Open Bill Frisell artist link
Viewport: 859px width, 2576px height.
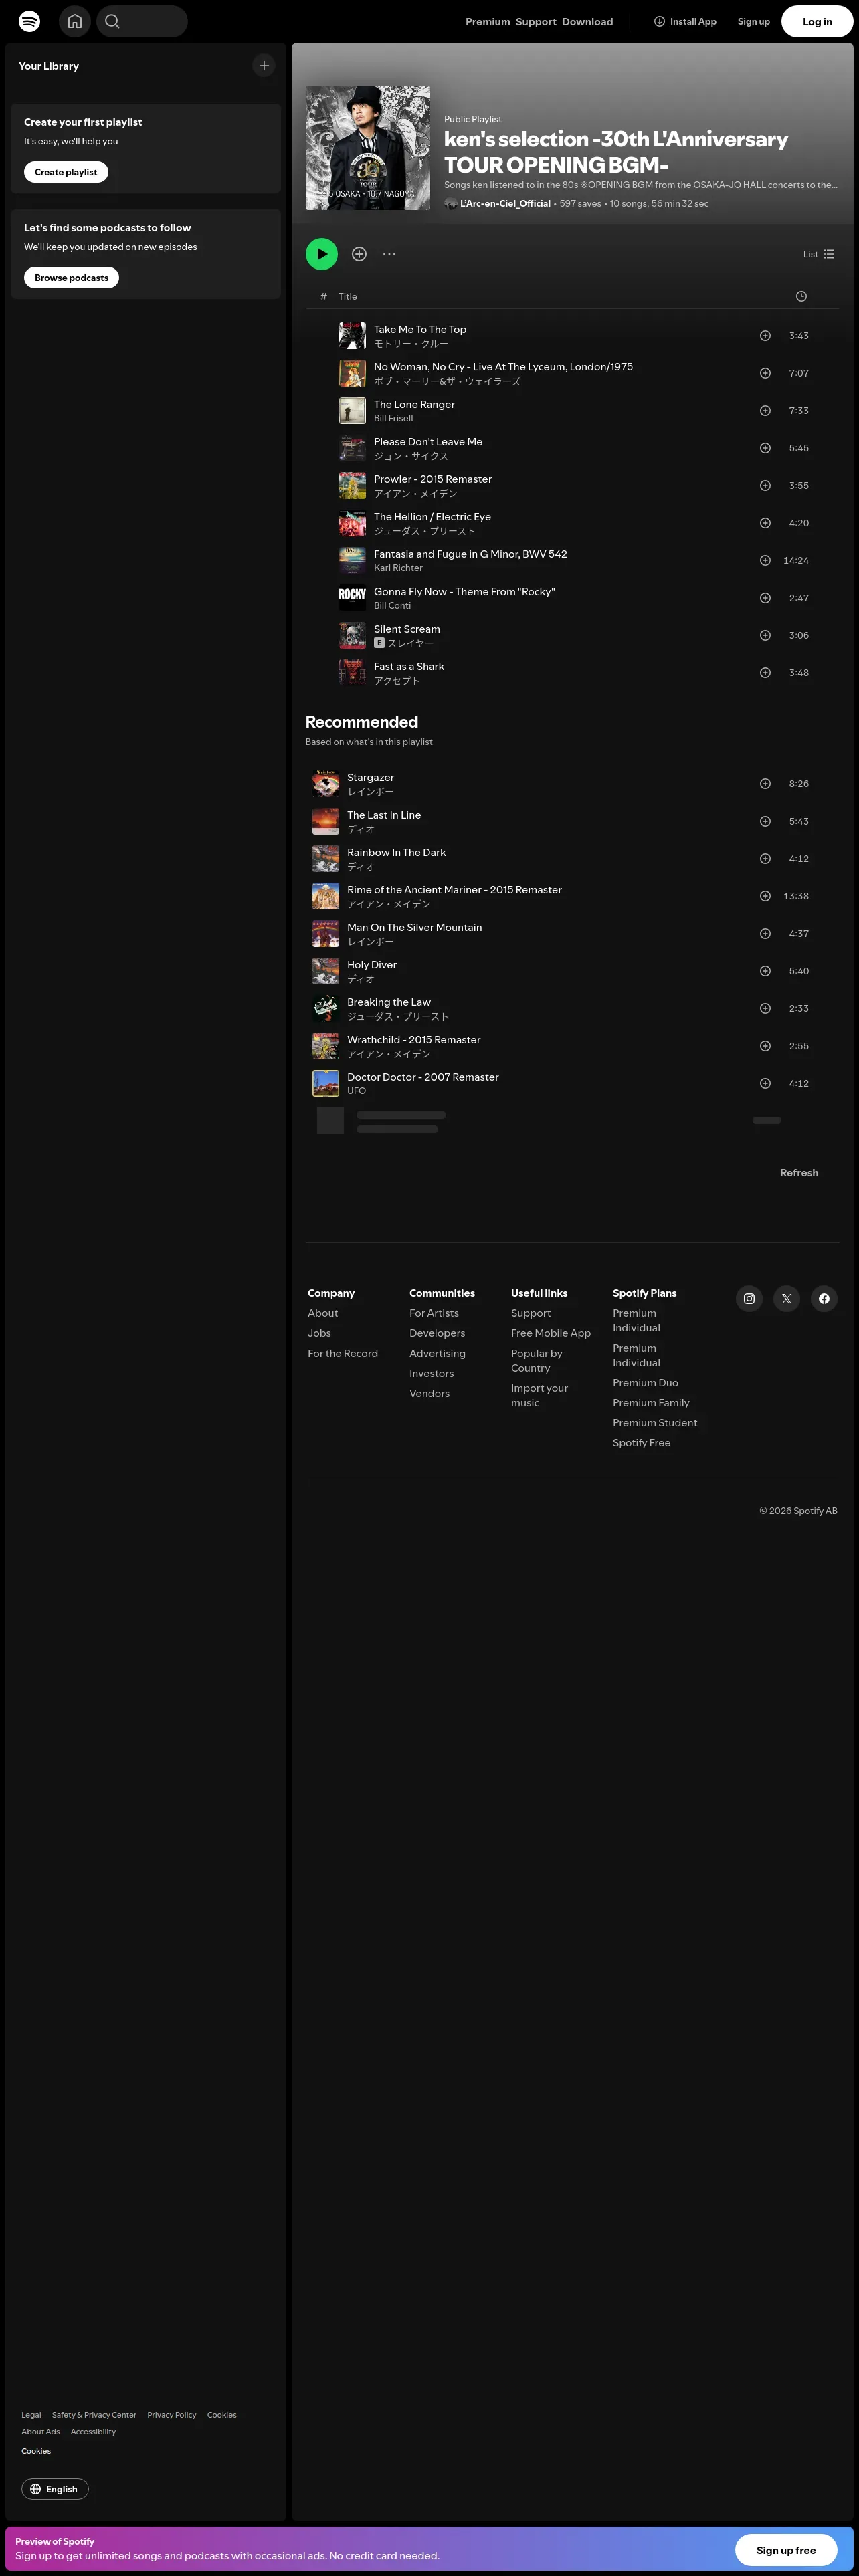pyautogui.click(x=393, y=418)
